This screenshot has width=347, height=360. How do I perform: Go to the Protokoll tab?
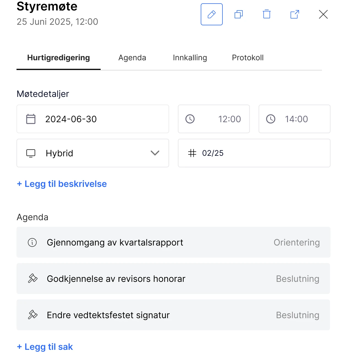248,58
